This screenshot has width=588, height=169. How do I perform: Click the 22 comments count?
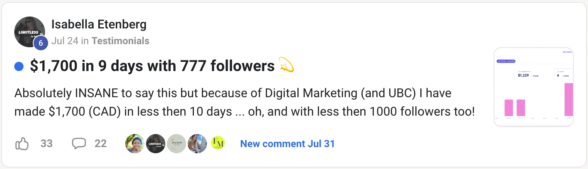click(101, 144)
